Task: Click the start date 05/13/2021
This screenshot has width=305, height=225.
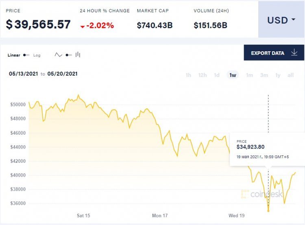Action: tap(24, 74)
